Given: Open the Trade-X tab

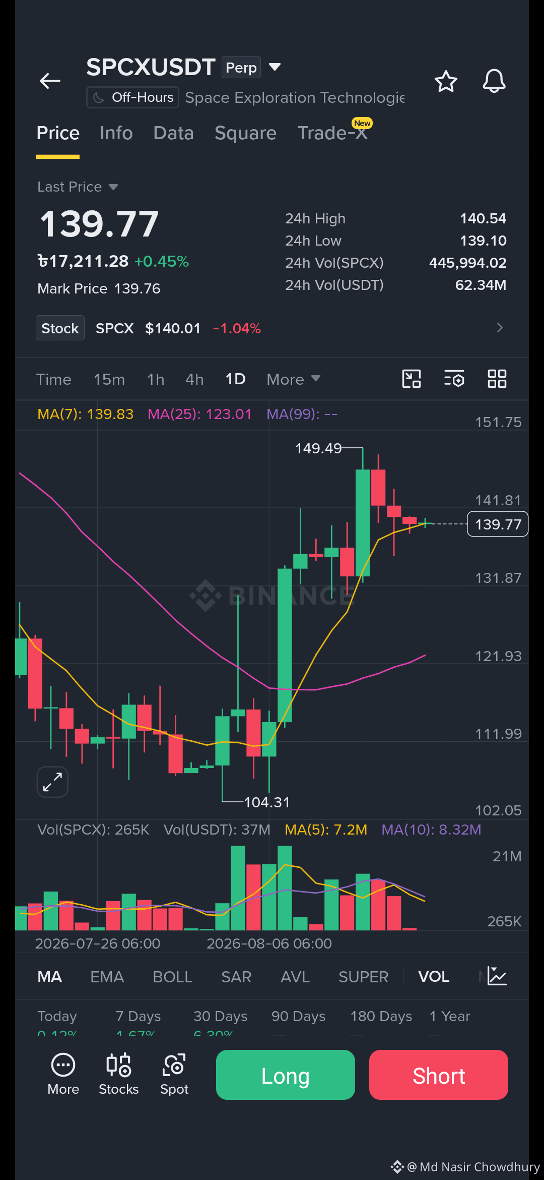Looking at the screenshot, I should tap(332, 133).
